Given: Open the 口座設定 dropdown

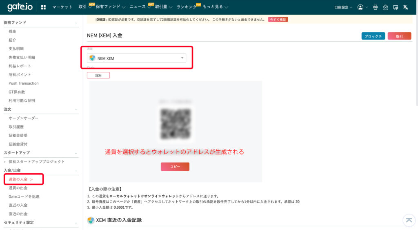Looking at the screenshot, I should pos(343,7).
